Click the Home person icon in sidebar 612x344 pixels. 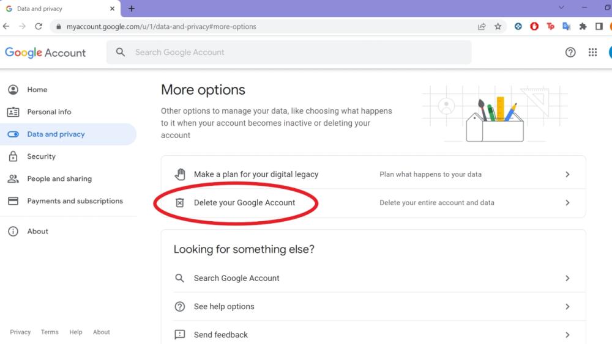[x=13, y=90]
